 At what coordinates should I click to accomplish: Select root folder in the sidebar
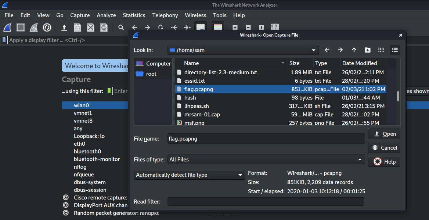(153, 74)
